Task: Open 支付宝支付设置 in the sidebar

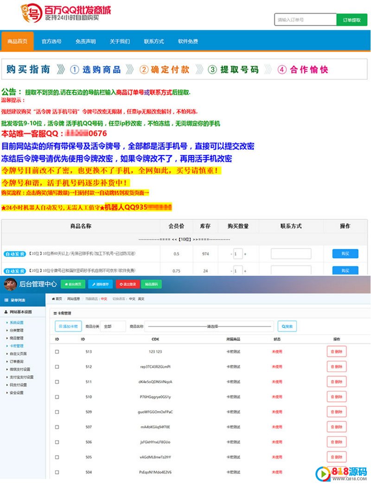Action: [22, 377]
